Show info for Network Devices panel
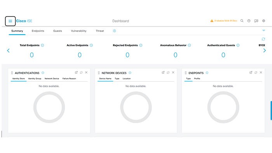 point(130,73)
